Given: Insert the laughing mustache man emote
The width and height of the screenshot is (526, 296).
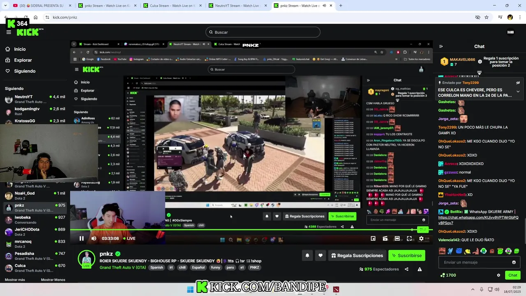Looking at the screenshot, I should [x=442, y=251].
